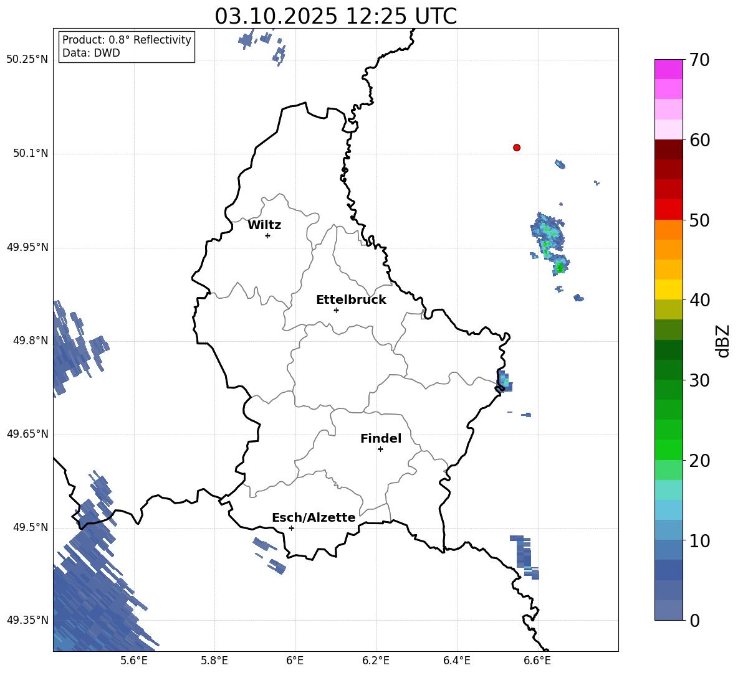Click the 70 colorbar tick label

tap(700, 60)
